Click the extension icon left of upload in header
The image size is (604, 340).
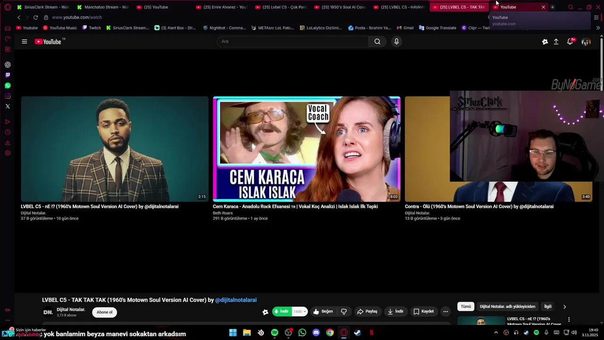click(545, 42)
